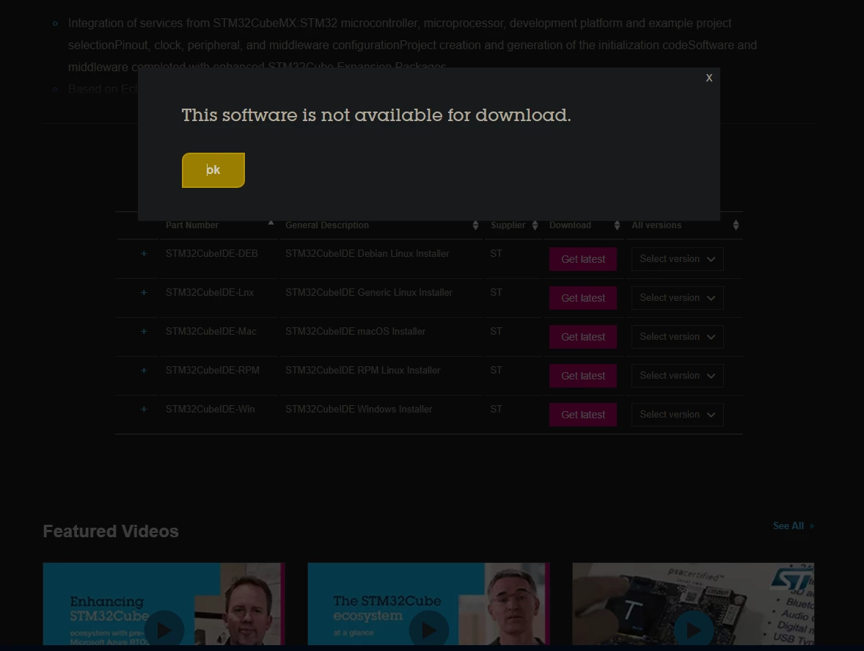This screenshot has height=651, width=864.
Task: Select the STM32CubeIDE-DEB part number text
Action: 211,253
